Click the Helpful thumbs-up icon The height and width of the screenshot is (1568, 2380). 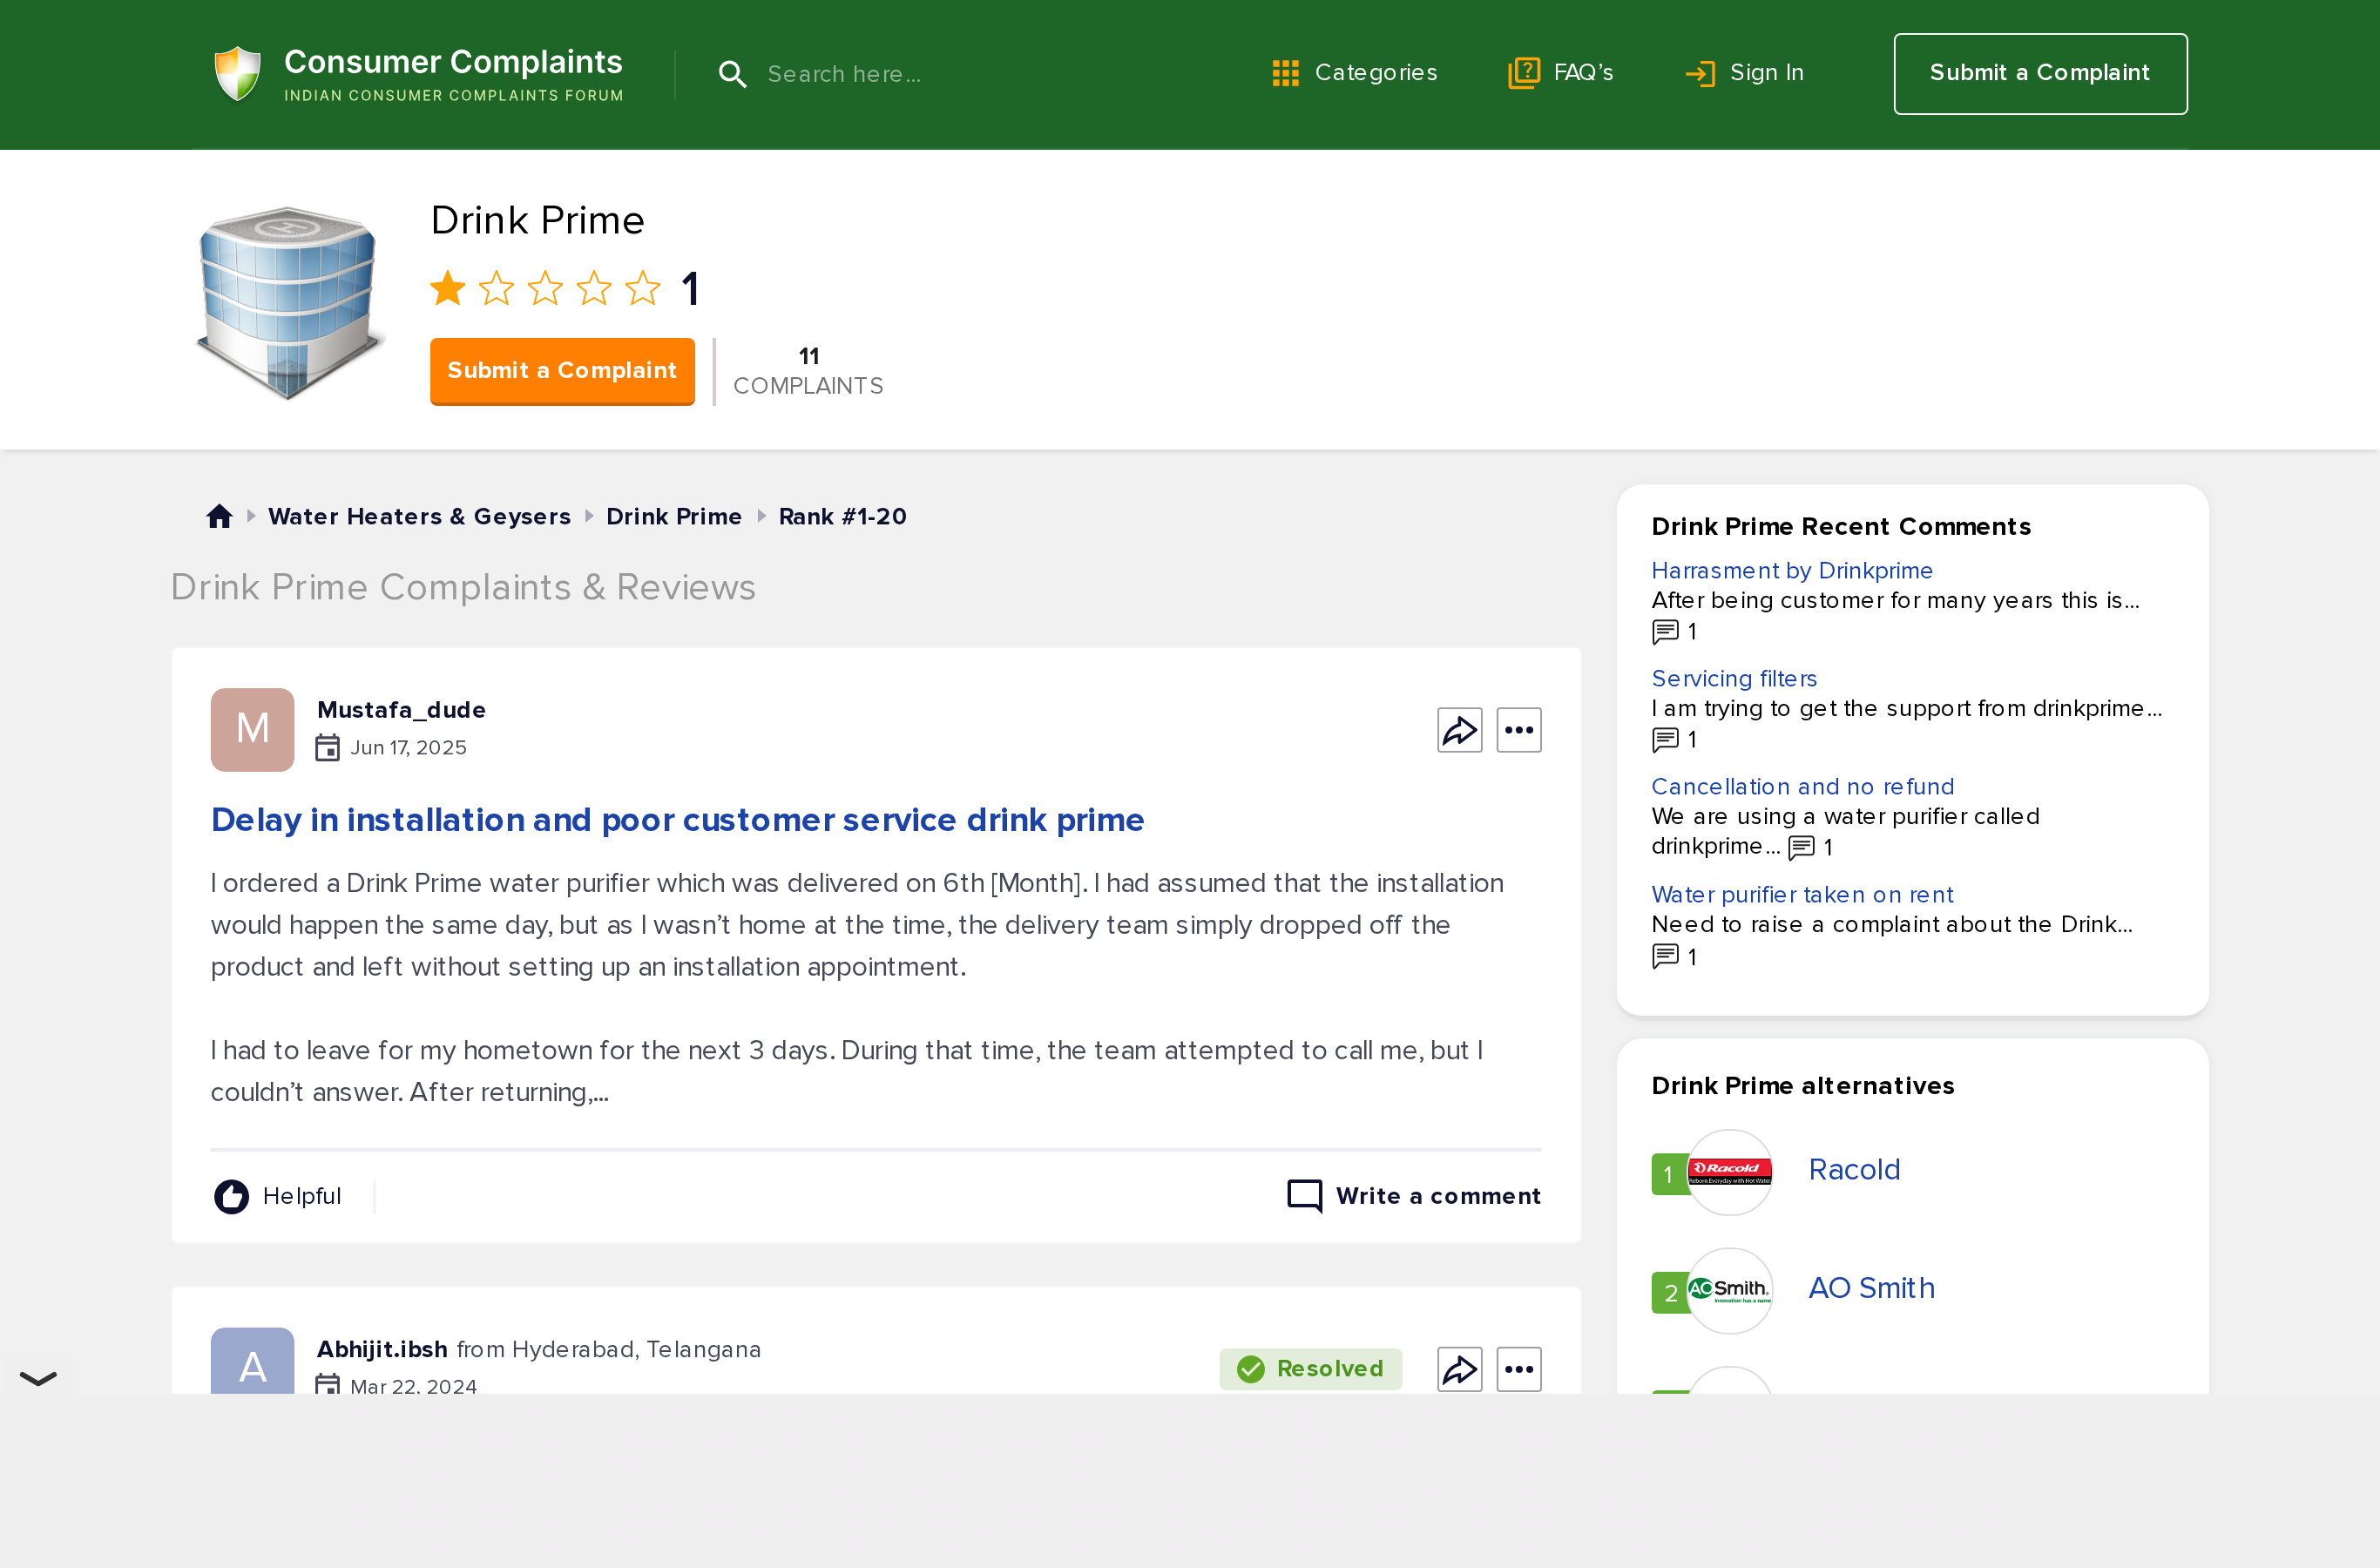(231, 1196)
